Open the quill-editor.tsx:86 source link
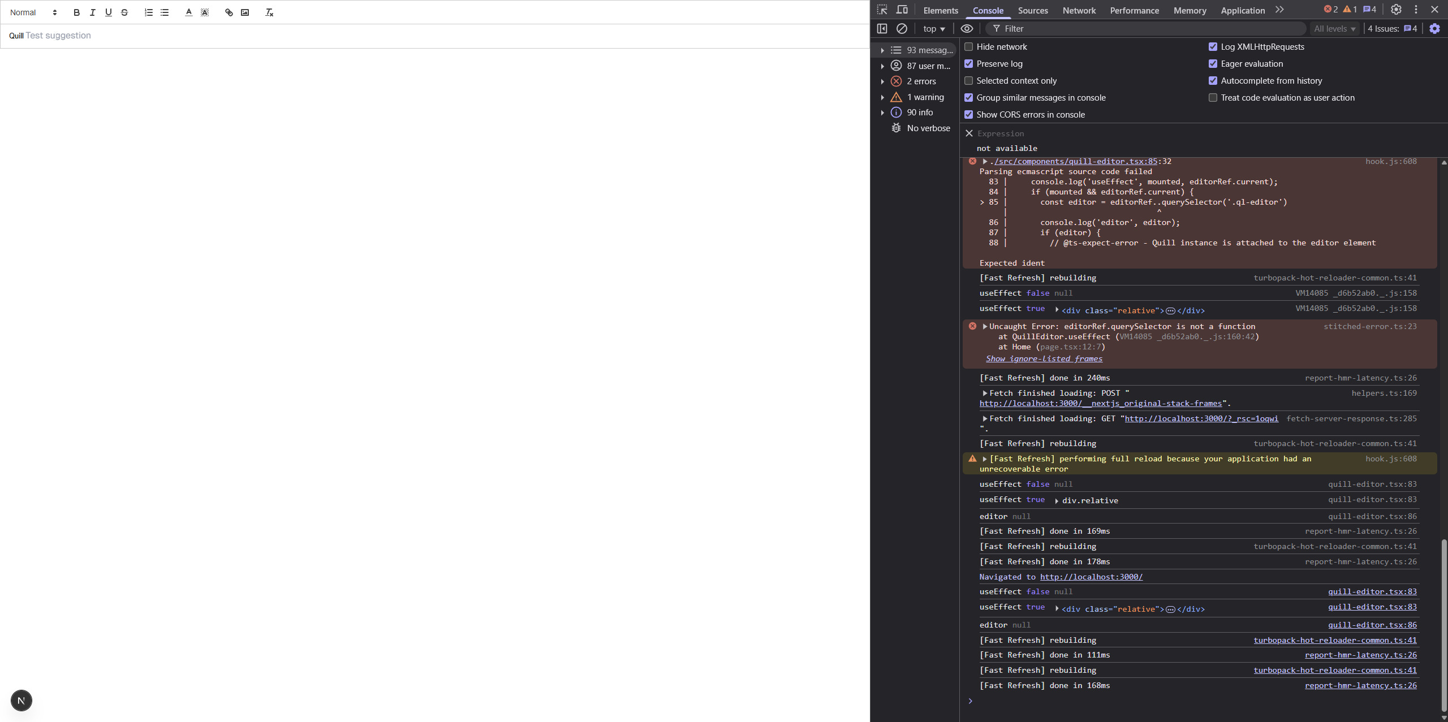 pyautogui.click(x=1372, y=625)
